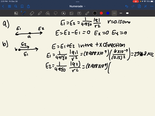This screenshot has height=116, width=155.
Task: Select the thinnest stroke width
Action: click(114, 13)
